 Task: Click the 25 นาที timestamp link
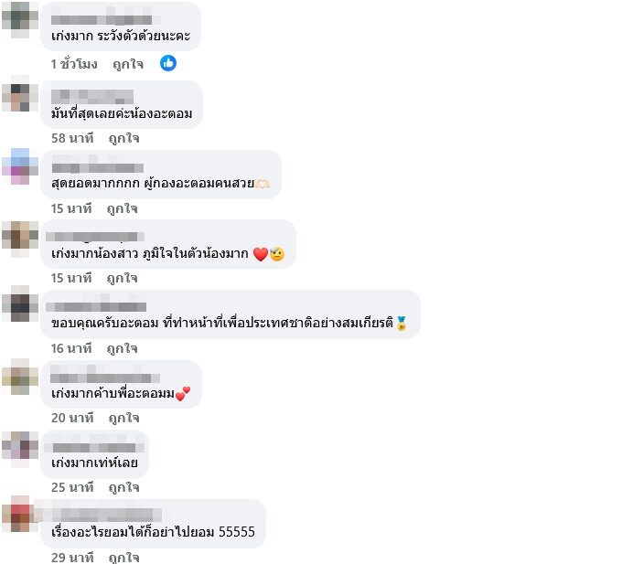tap(72, 487)
